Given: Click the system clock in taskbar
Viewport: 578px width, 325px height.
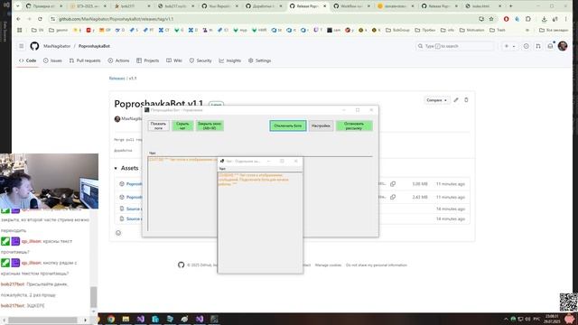Looking at the screenshot, I should (552, 319).
